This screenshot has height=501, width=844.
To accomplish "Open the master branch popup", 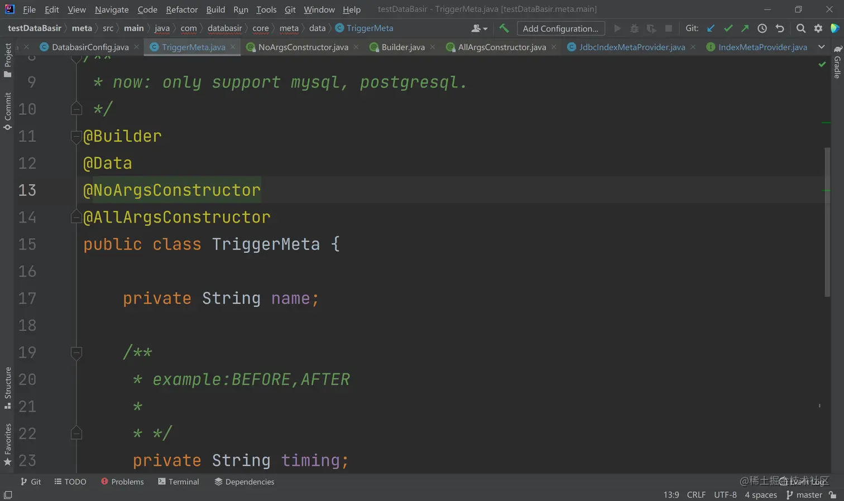I will click(x=804, y=495).
